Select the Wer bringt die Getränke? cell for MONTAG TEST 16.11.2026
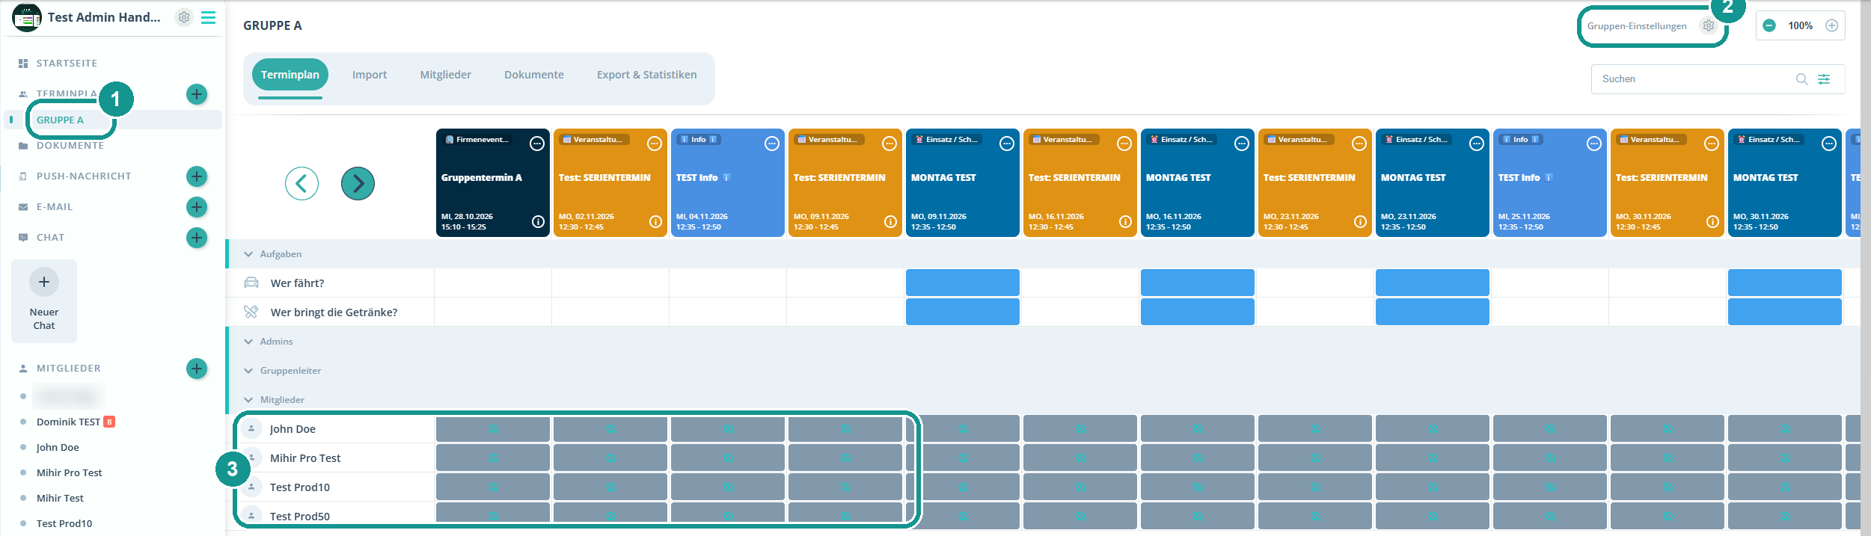Viewport: 1871px width, 536px height. pyautogui.click(x=1198, y=312)
